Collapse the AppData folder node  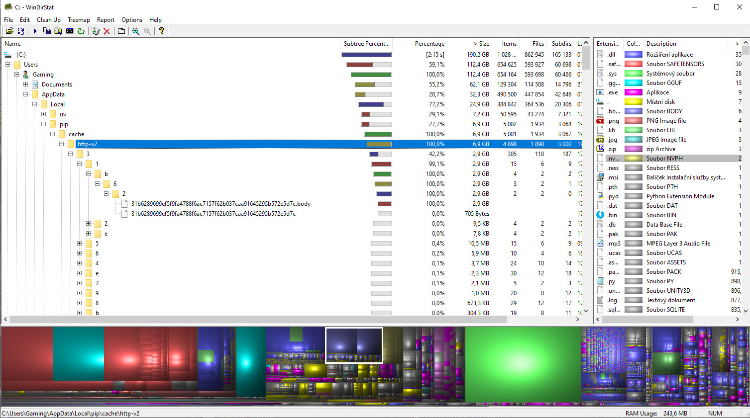point(25,94)
